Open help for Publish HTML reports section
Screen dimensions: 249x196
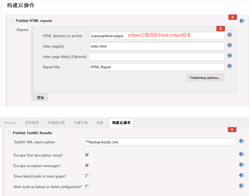point(242,21)
